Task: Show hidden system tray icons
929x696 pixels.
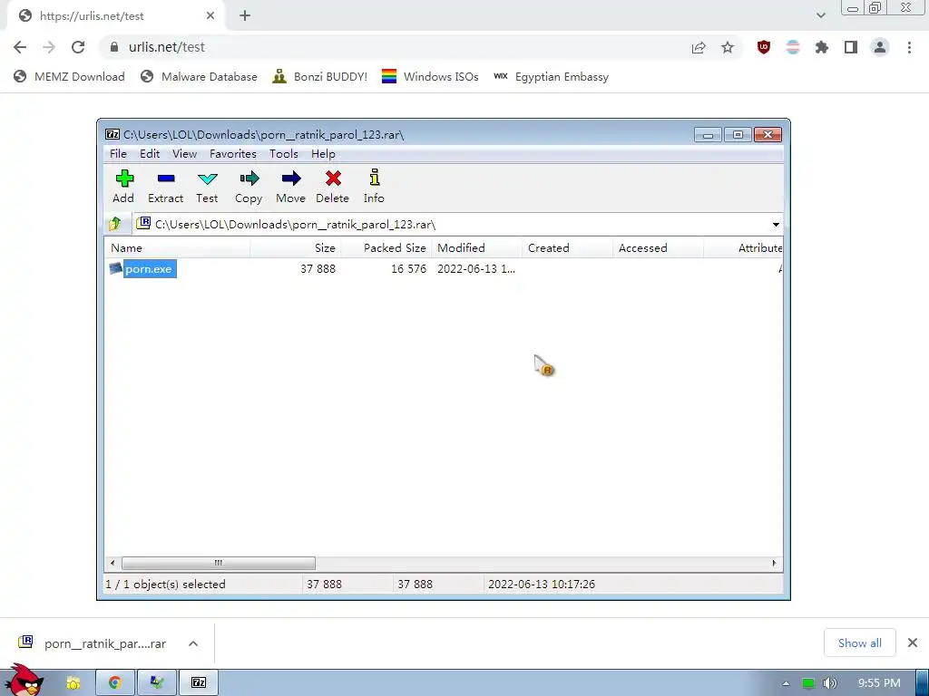Action: tap(786, 683)
